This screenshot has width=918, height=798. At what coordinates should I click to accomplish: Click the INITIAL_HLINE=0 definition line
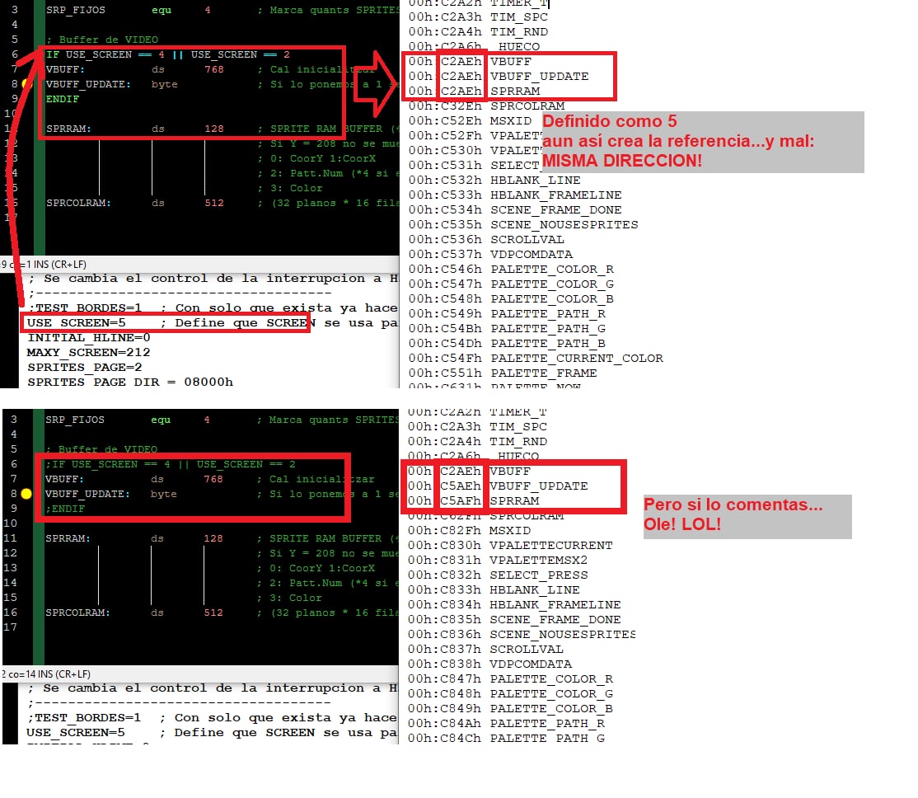pos(89,337)
